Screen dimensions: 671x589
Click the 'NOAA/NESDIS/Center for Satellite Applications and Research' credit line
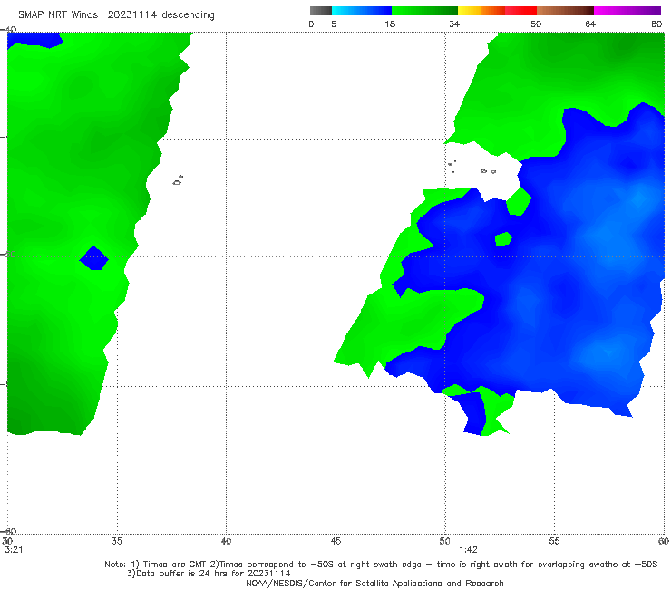(x=374, y=583)
